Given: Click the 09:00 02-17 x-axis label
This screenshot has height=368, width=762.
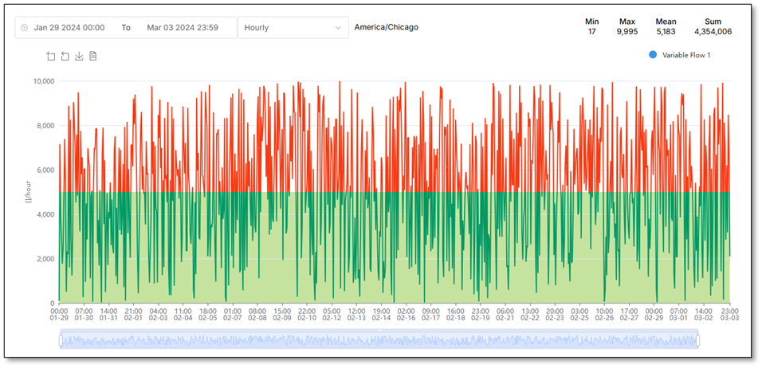Looking at the screenshot, I should click(x=430, y=314).
